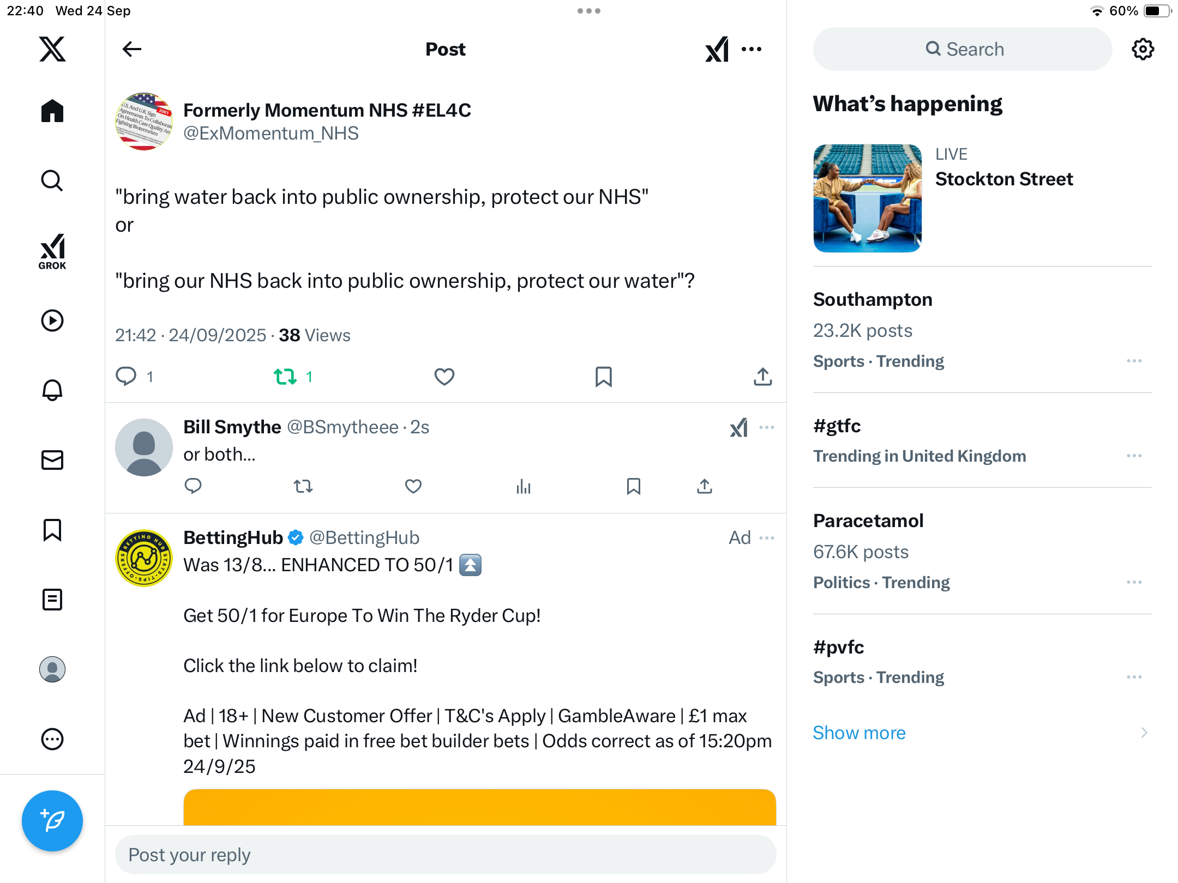Toggle repost on the main post
The height and width of the screenshot is (883, 1178).
[285, 377]
